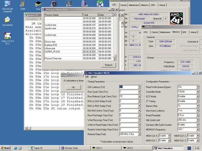Open Min RAS Active Time (Tras) dropdown

(139, 111)
